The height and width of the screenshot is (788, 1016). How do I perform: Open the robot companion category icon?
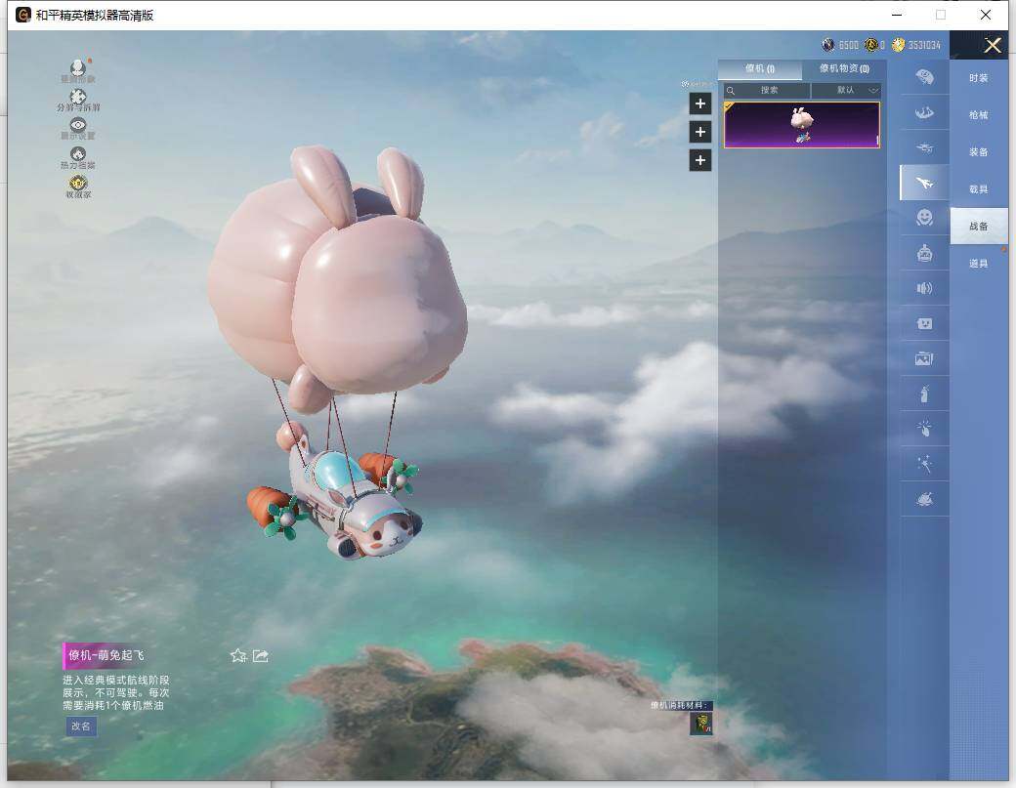click(924, 253)
